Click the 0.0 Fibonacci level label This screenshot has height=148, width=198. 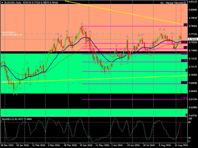coord(185,25)
